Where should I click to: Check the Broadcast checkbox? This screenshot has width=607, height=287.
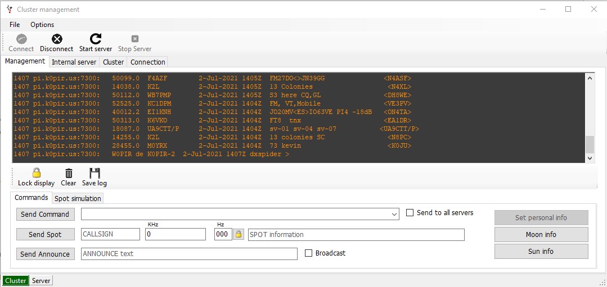click(x=308, y=253)
